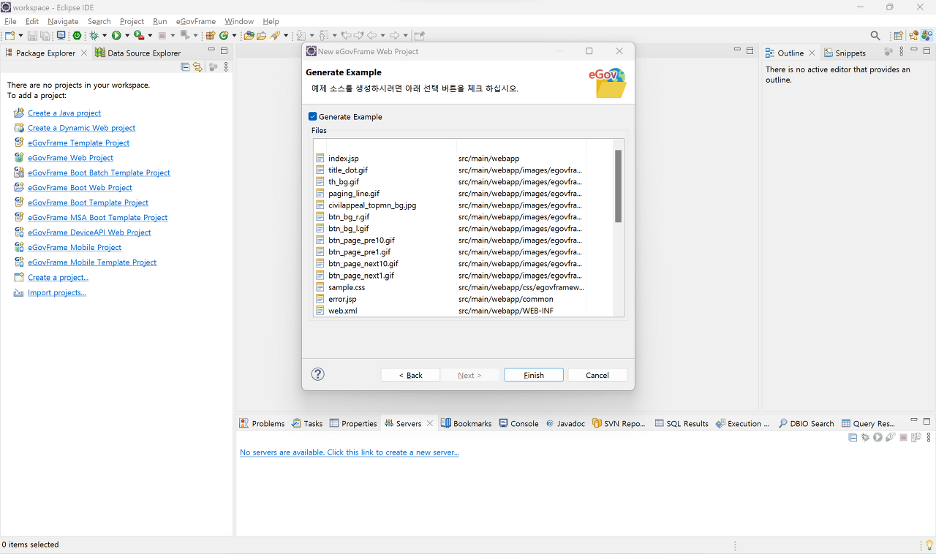Screen dimensions: 936x554
Task: Click the create a new server link
Action: point(350,452)
